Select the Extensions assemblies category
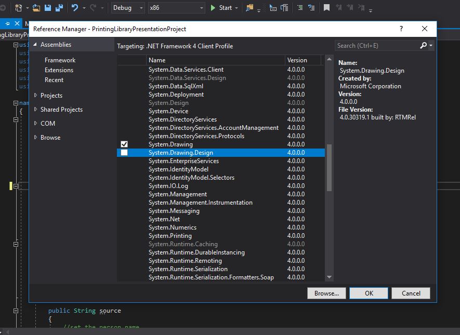 point(59,70)
